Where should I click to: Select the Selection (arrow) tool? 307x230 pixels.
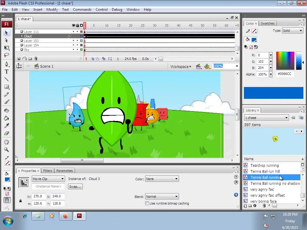click(x=7, y=33)
